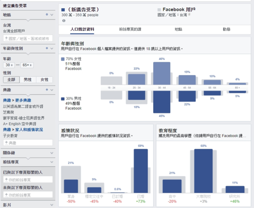This screenshot has height=208, width=254.
Task: Click the blue square beside 新廣告受眾
Action: point(63,9)
